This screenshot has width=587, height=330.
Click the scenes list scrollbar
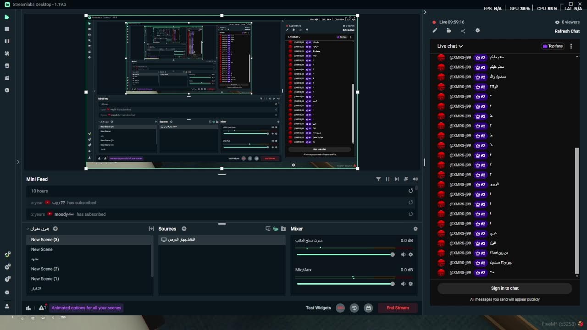(152, 261)
